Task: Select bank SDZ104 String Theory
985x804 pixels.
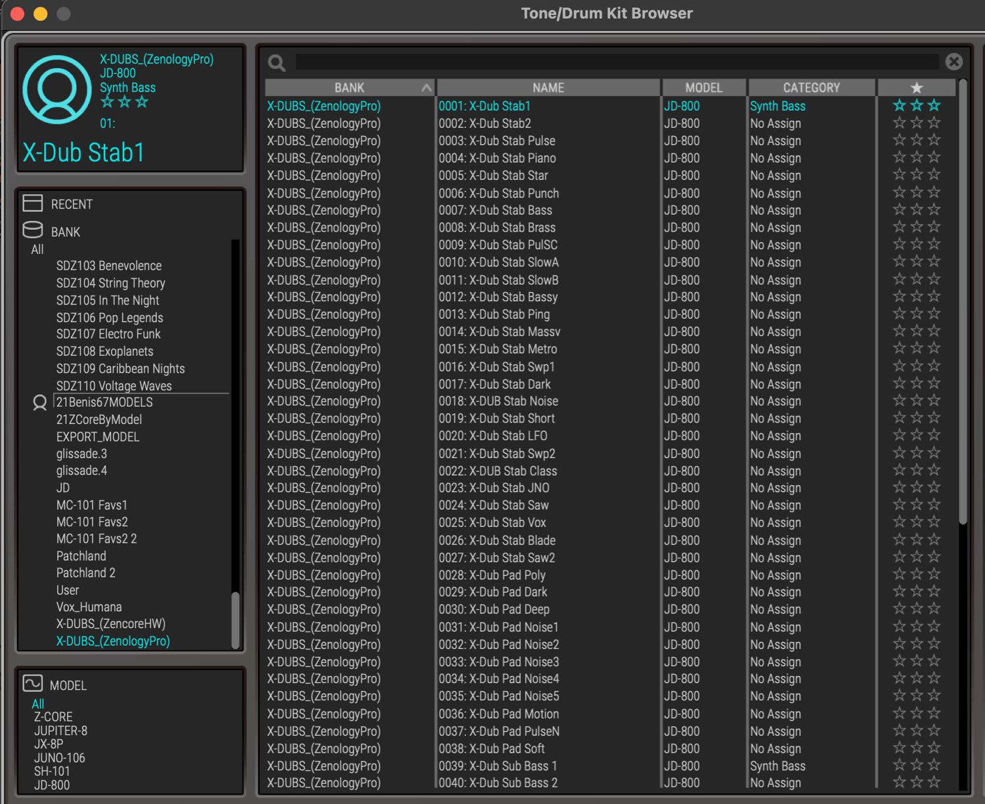Action: click(111, 283)
